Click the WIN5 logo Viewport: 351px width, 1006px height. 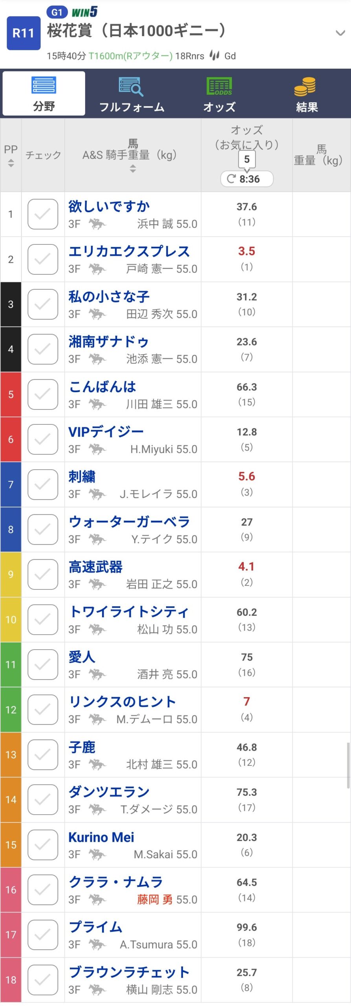[x=84, y=12]
